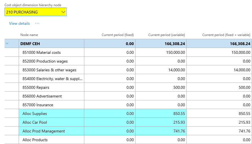Select the 855000 Repairs row
Viewport: 252px width, 144px height.
click(x=35, y=87)
